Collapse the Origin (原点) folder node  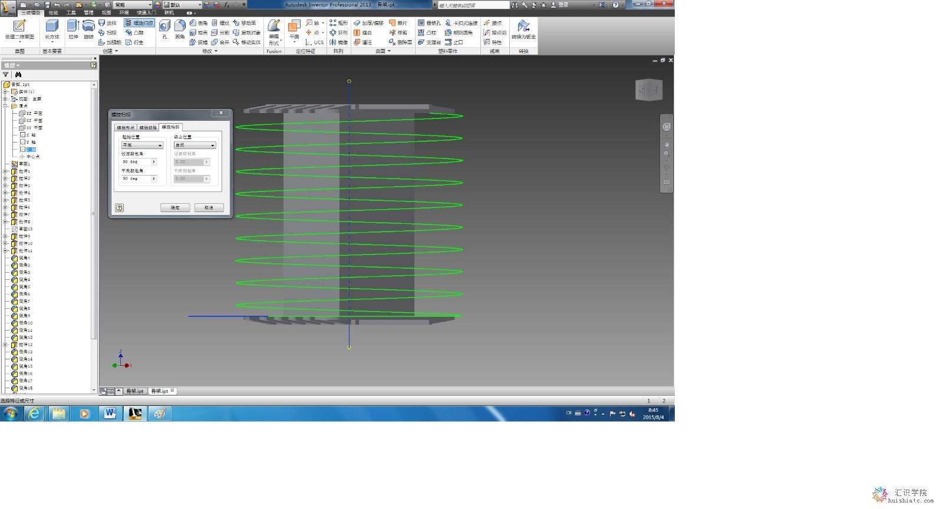tap(6, 106)
